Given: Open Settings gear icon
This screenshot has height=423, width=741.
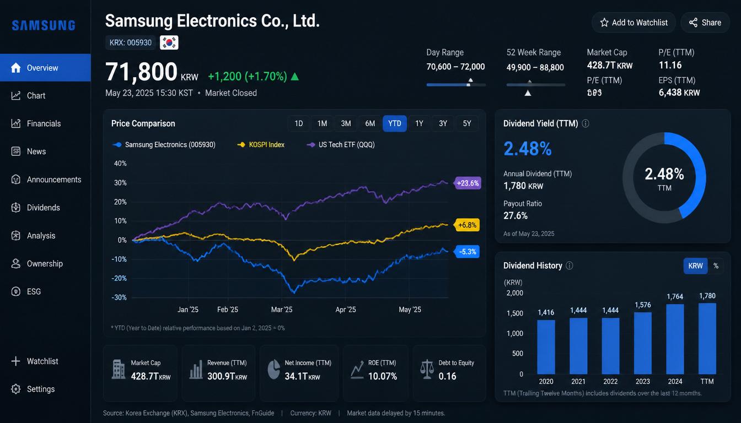Looking at the screenshot, I should click(x=16, y=389).
